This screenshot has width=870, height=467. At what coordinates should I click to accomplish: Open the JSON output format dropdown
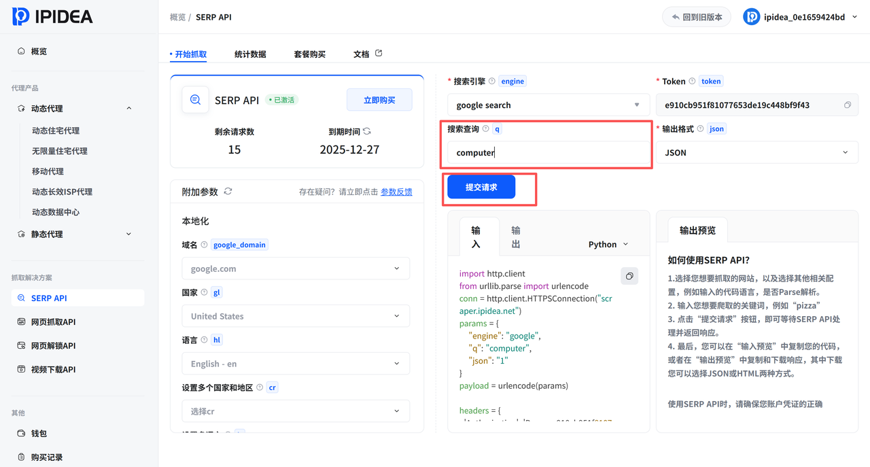click(756, 152)
